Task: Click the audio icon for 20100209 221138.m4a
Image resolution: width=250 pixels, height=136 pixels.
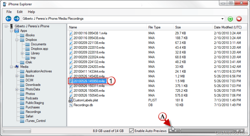Action: click(x=71, y=43)
